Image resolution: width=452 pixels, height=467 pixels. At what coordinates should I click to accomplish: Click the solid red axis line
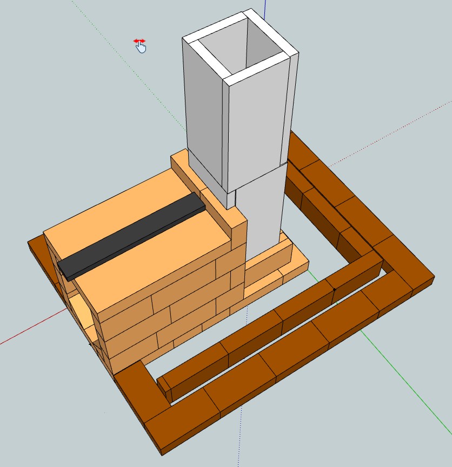(27, 335)
